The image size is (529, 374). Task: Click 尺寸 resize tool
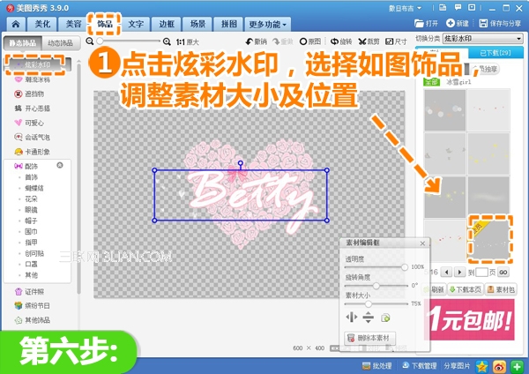396,41
